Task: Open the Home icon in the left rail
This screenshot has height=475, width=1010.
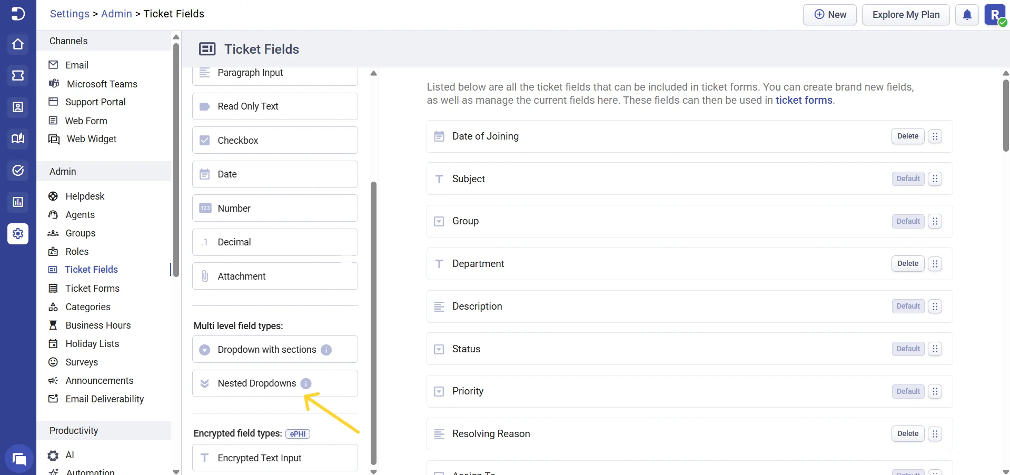Action: coord(18,44)
